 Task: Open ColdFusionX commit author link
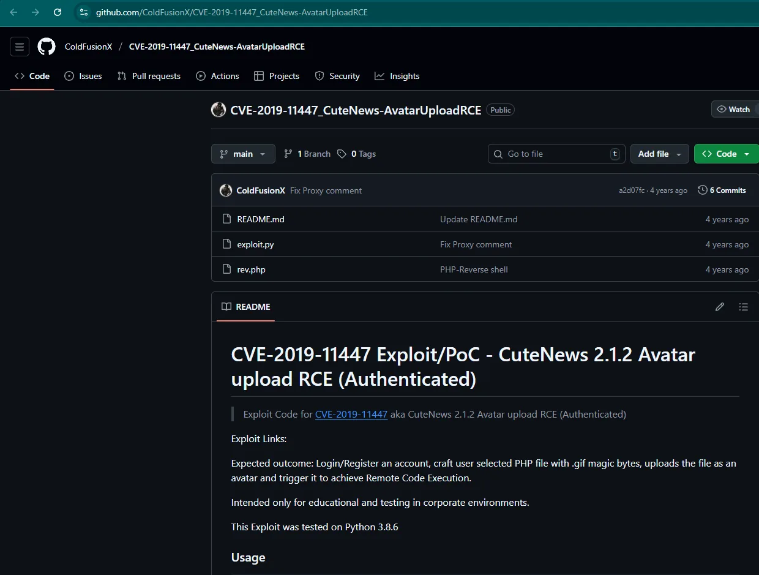261,190
